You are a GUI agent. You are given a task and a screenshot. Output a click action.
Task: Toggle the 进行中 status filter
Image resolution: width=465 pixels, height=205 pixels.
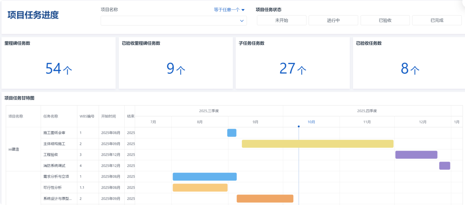pos(333,21)
